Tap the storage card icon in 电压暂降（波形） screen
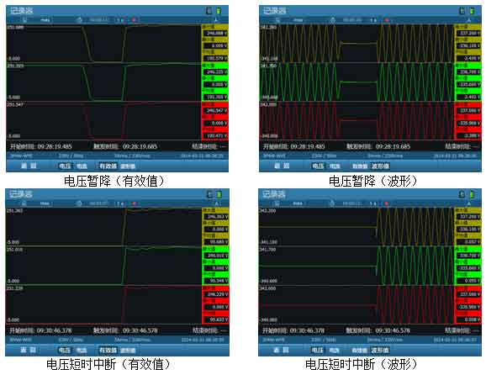The height and width of the screenshot is (380, 486). click(x=462, y=11)
